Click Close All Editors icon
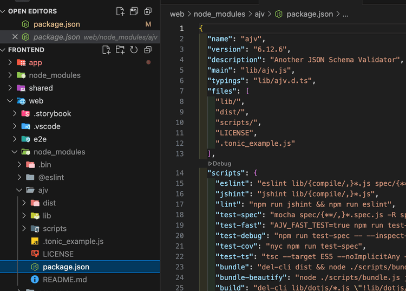Screen dimensions: 406x291 [148, 11]
